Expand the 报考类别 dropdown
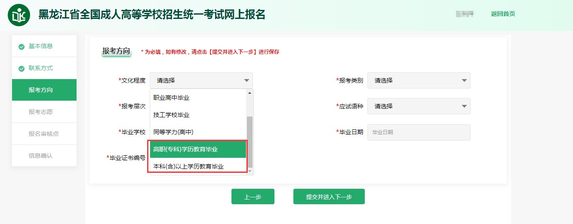Viewport: 573px width, 224px height. click(x=419, y=80)
